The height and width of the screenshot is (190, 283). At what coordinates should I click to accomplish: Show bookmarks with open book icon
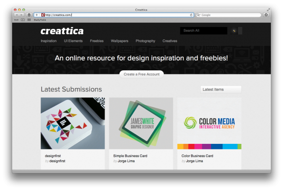(23, 20)
